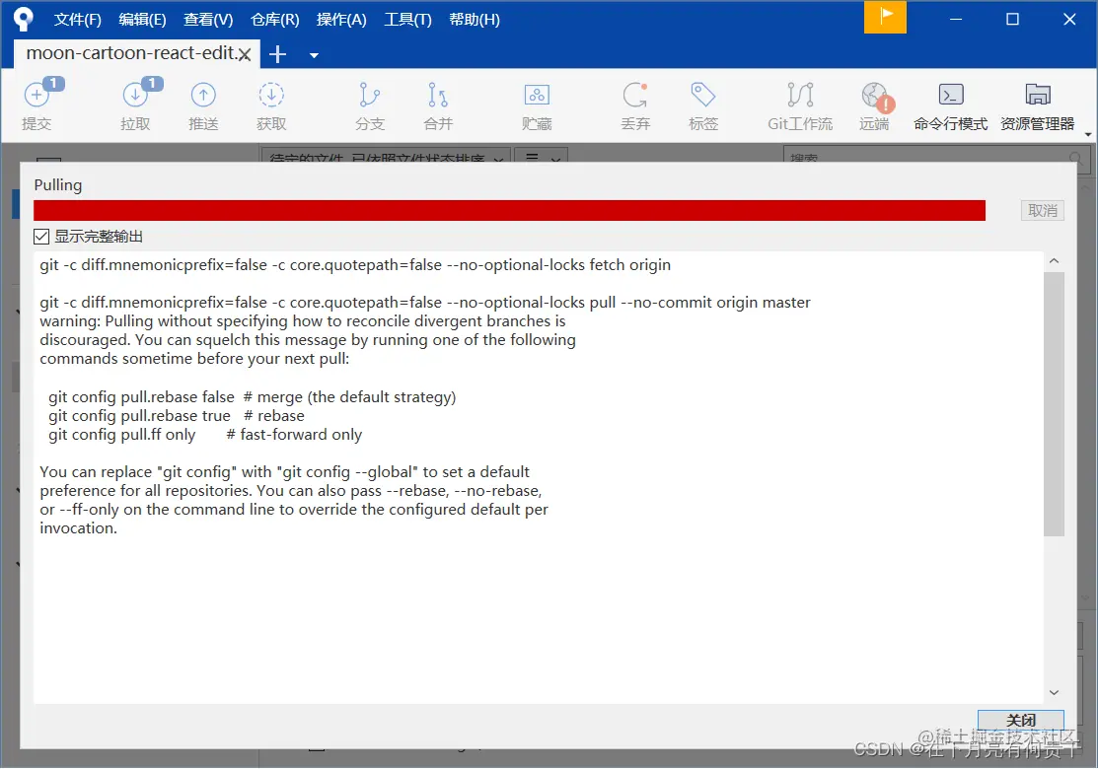This screenshot has width=1098, height=769.
Task: Minimize the SourceTree window
Action: coord(956,19)
